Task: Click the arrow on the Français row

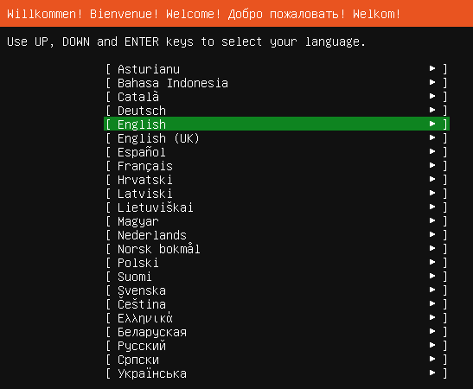Action: [x=432, y=165]
